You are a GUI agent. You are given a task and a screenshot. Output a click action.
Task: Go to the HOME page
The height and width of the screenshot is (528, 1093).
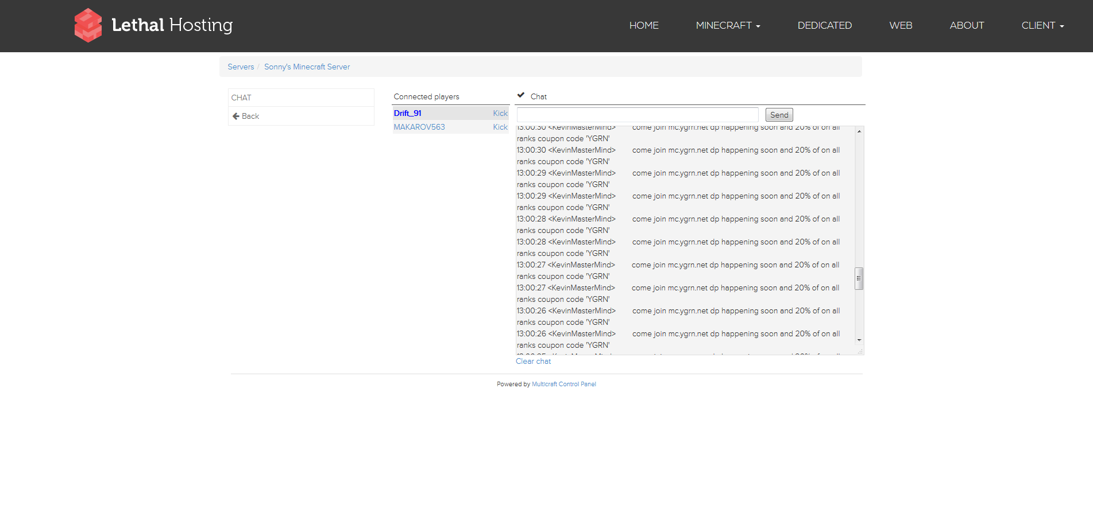click(644, 25)
